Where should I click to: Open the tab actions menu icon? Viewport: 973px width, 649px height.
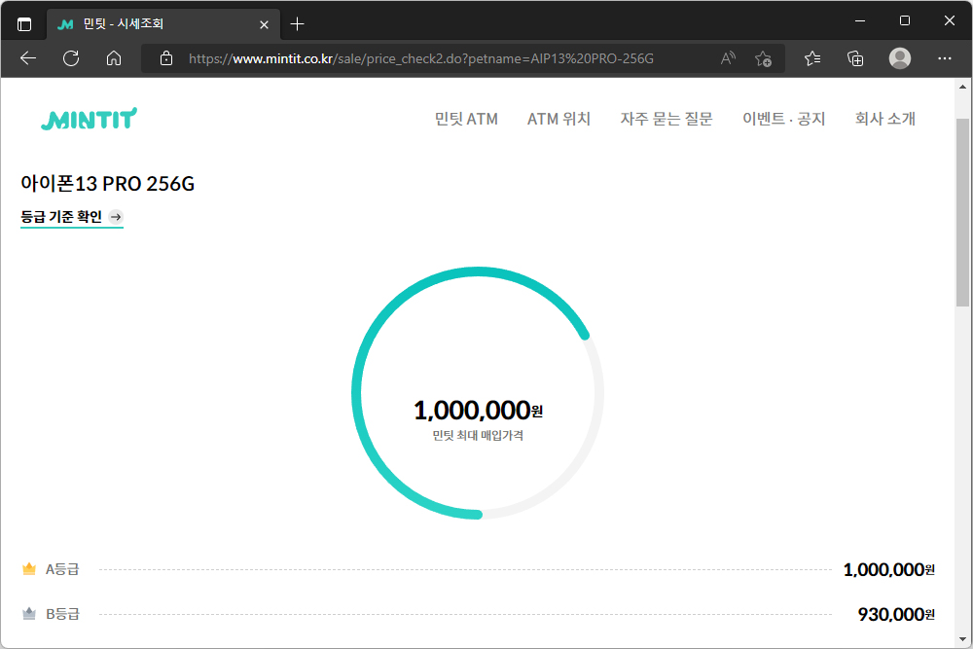click(x=24, y=24)
